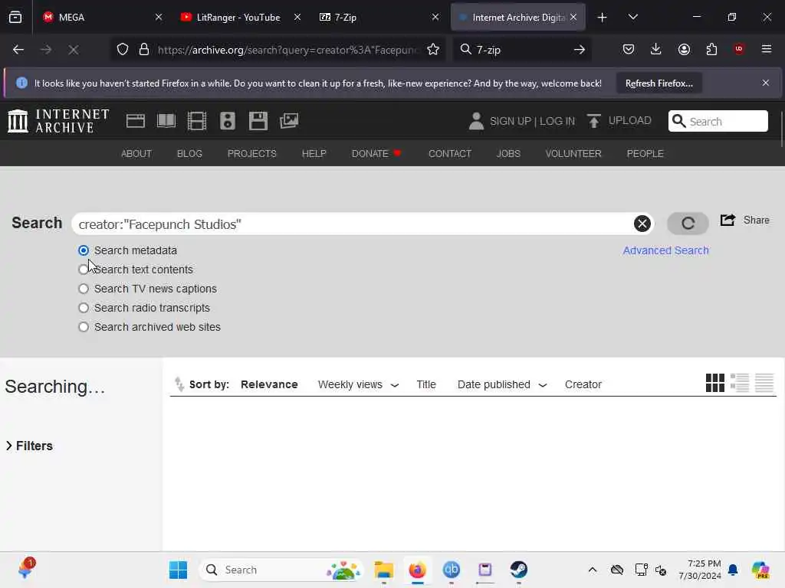The width and height of the screenshot is (785, 588).
Task: Switch to the MEGA tab
Action: point(103,17)
